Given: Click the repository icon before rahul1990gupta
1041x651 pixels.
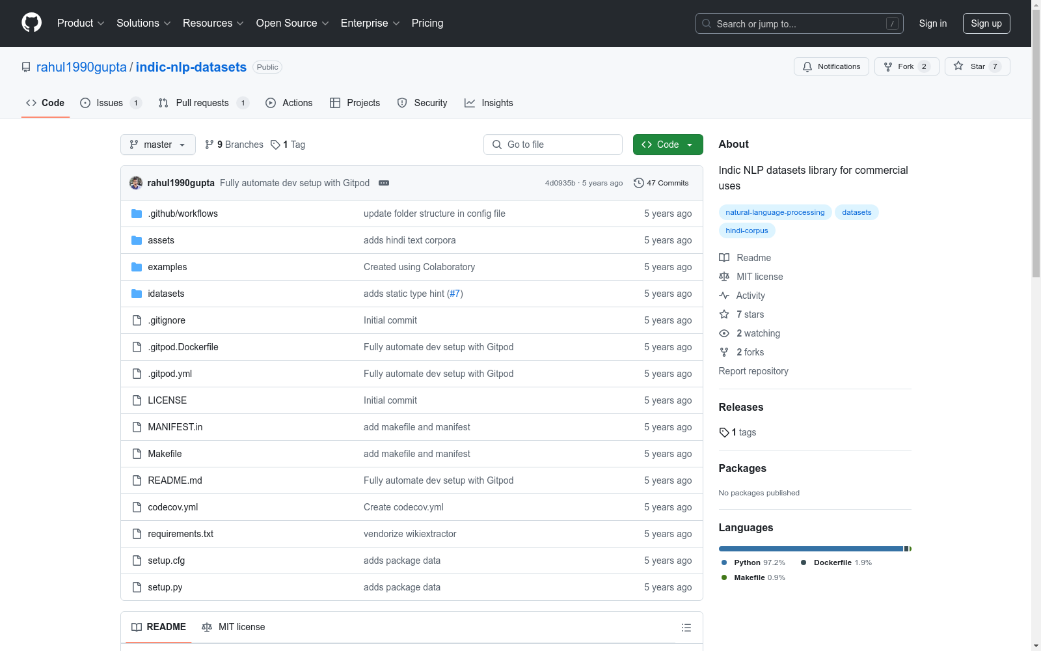Looking at the screenshot, I should 26,67.
